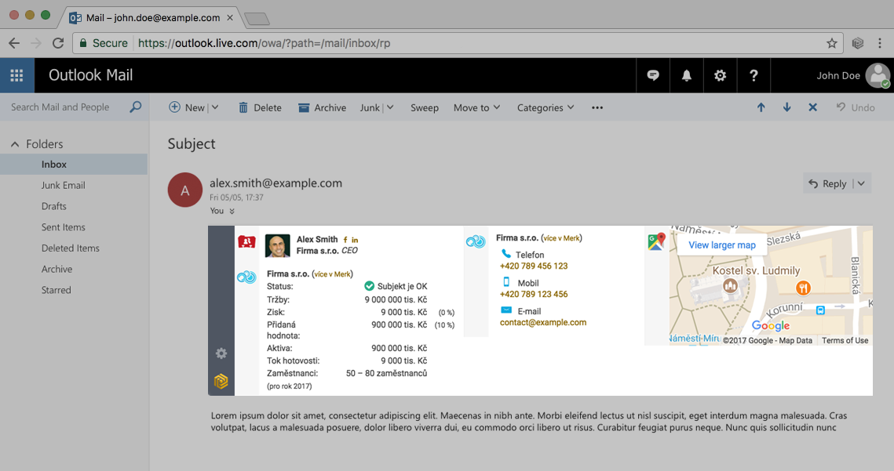Click the Google Maps pin icon

pos(656,241)
